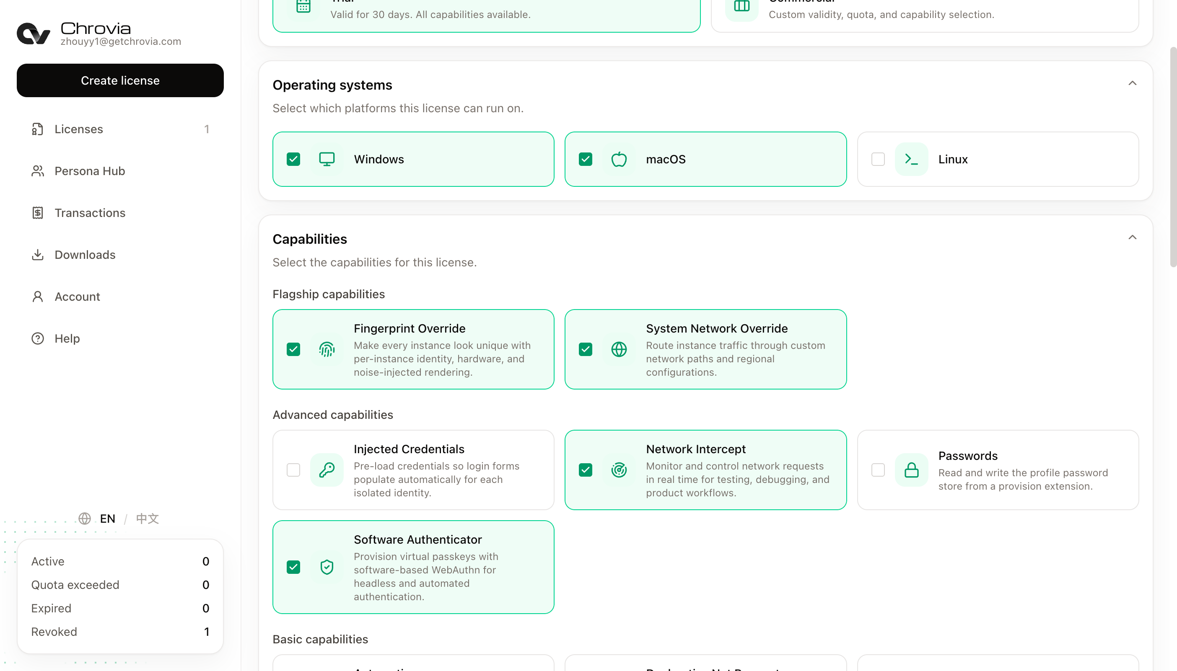This screenshot has height=671, width=1177.
Task: Click the Licenses document icon in sidebar
Action: [x=37, y=129]
